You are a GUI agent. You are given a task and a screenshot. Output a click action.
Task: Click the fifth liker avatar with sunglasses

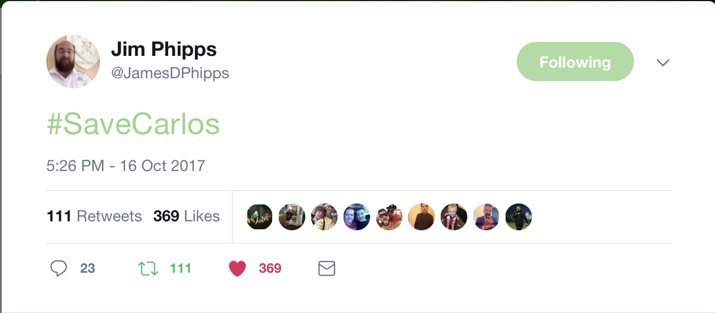(389, 217)
